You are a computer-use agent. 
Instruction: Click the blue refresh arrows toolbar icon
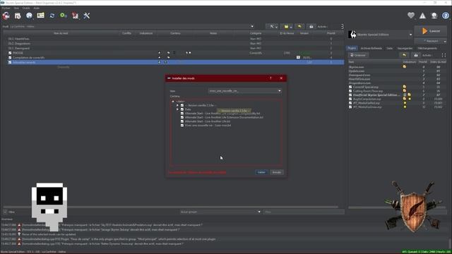(x=52, y=16)
